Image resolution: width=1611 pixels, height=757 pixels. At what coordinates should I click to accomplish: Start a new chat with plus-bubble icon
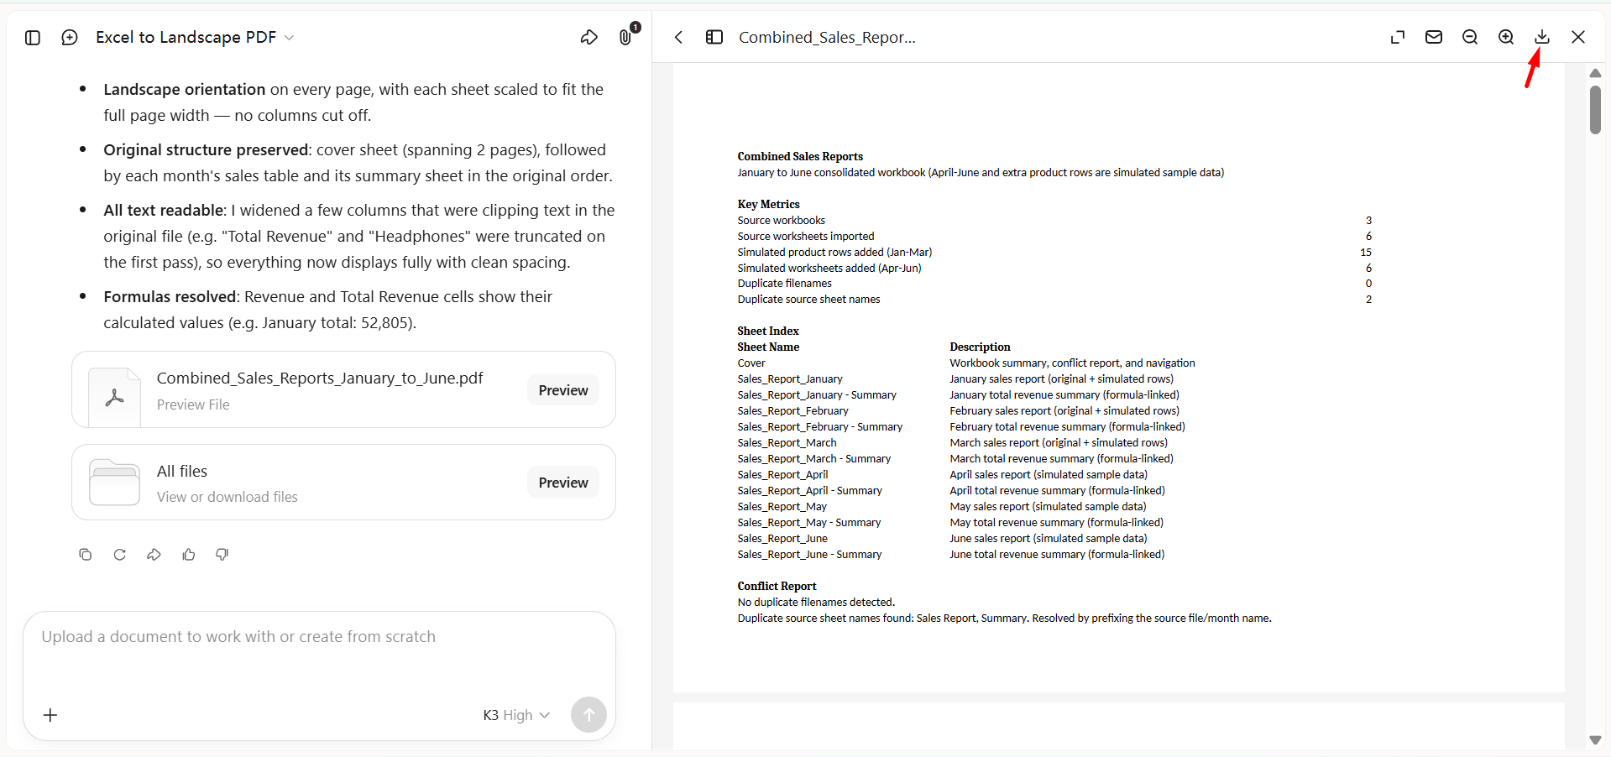(70, 38)
